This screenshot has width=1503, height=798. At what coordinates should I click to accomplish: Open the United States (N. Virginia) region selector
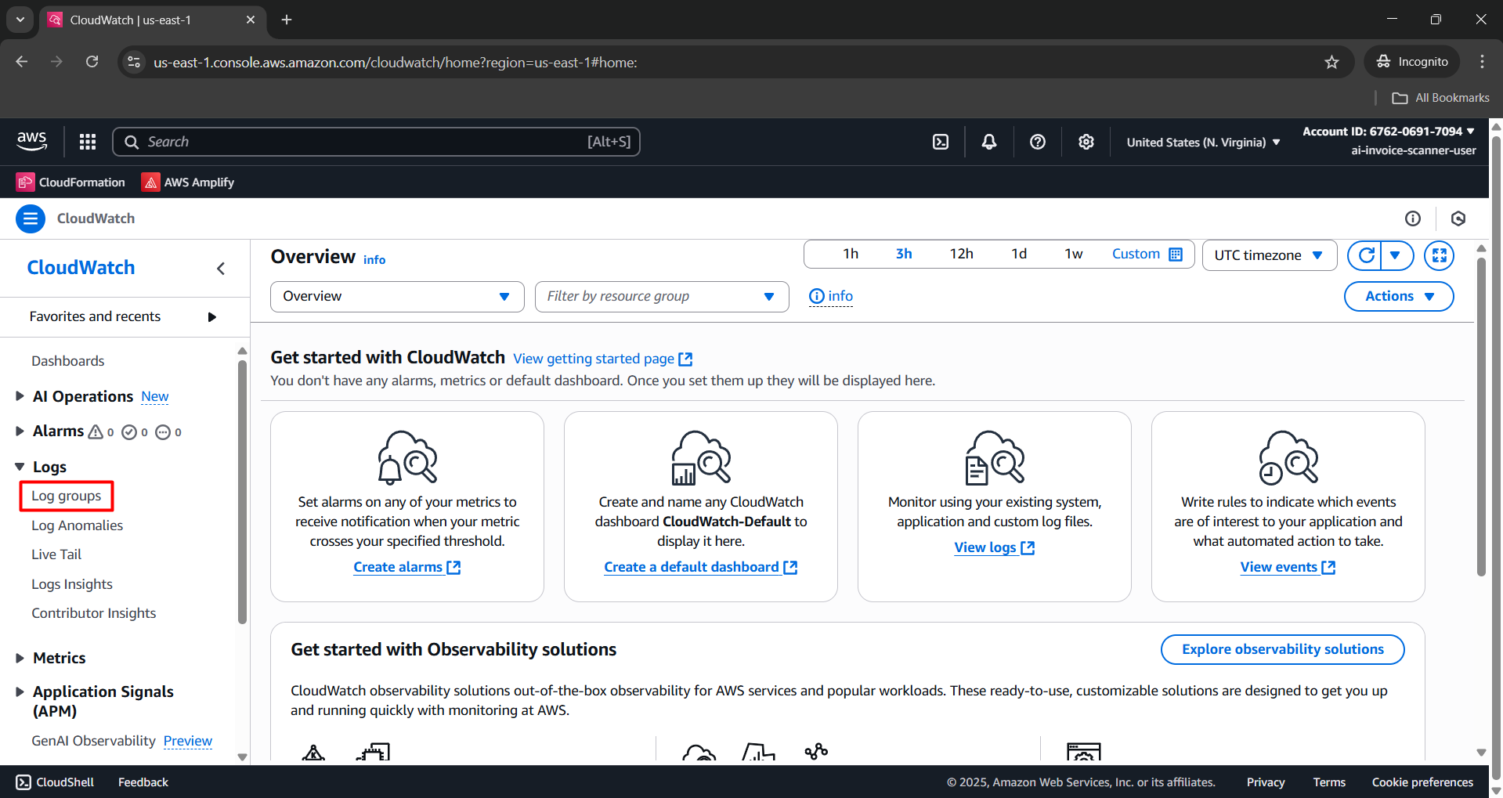click(x=1202, y=142)
